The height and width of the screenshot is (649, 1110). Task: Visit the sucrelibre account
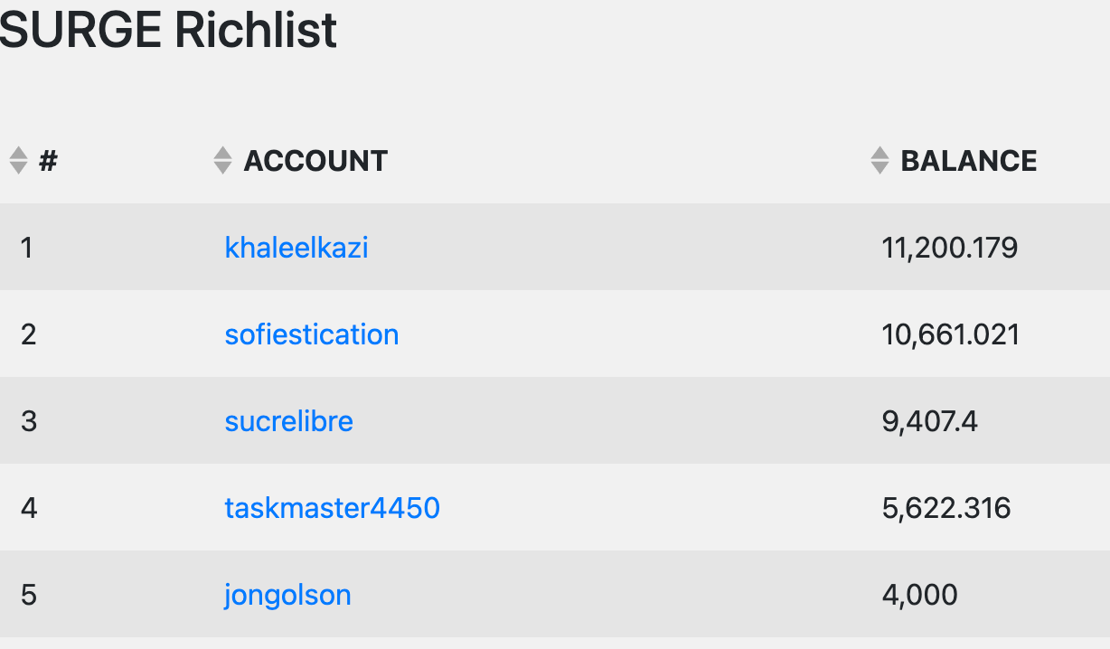pyautogui.click(x=288, y=421)
